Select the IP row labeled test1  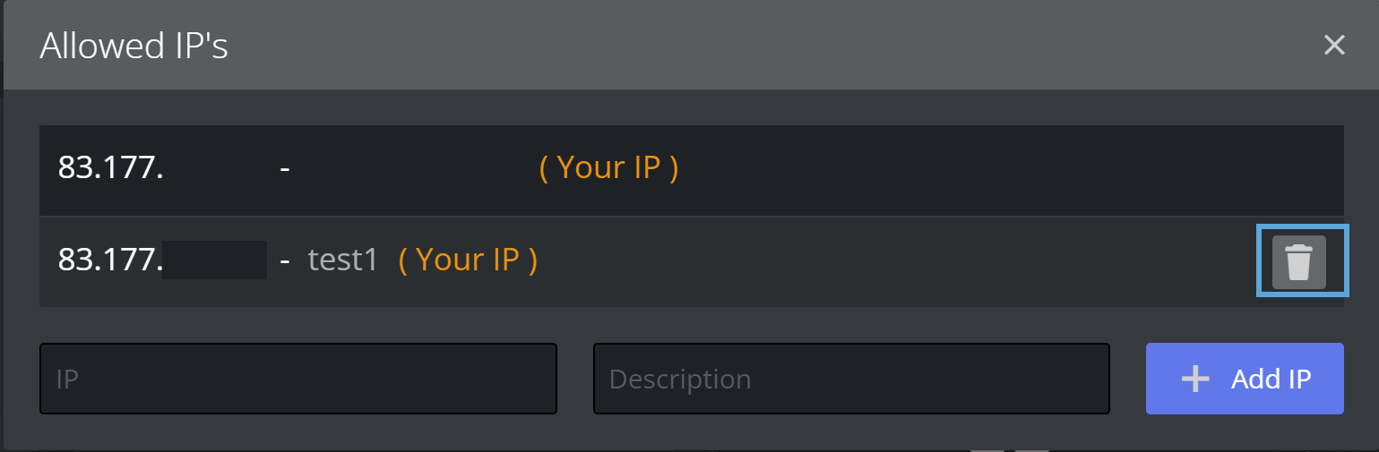[x=806, y=261]
